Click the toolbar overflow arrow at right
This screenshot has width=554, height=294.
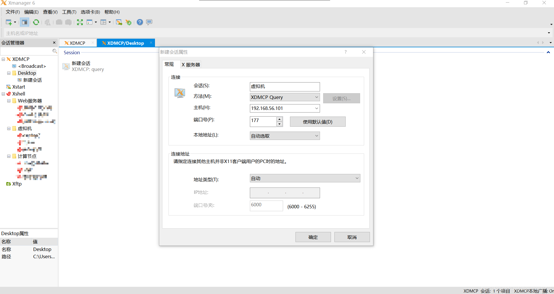click(x=551, y=24)
